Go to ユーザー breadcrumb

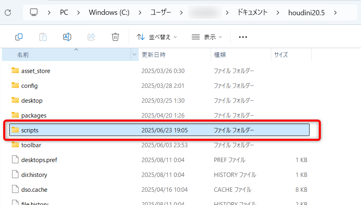160,12
